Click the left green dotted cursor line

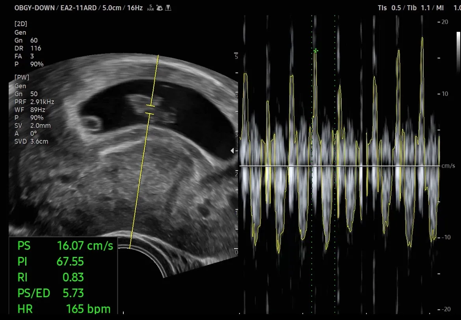click(x=312, y=165)
